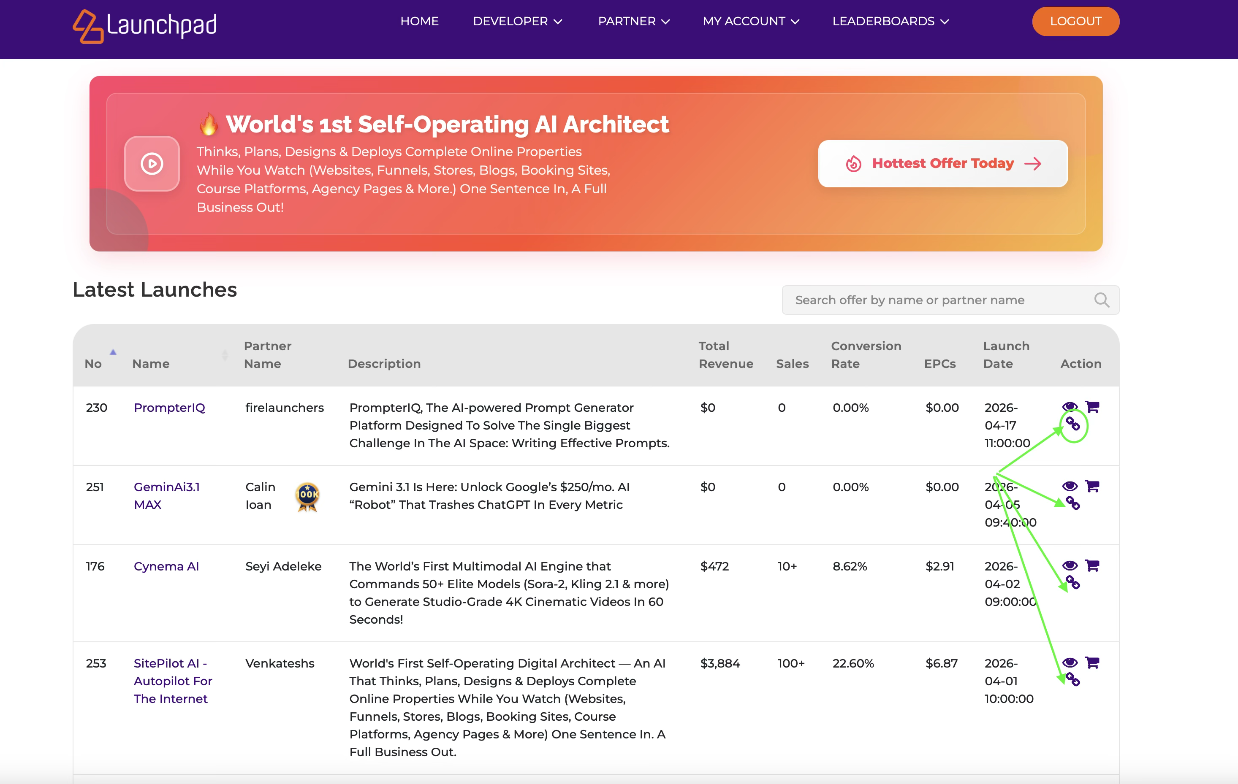Open the SitePilot AI offer link

coord(173,681)
